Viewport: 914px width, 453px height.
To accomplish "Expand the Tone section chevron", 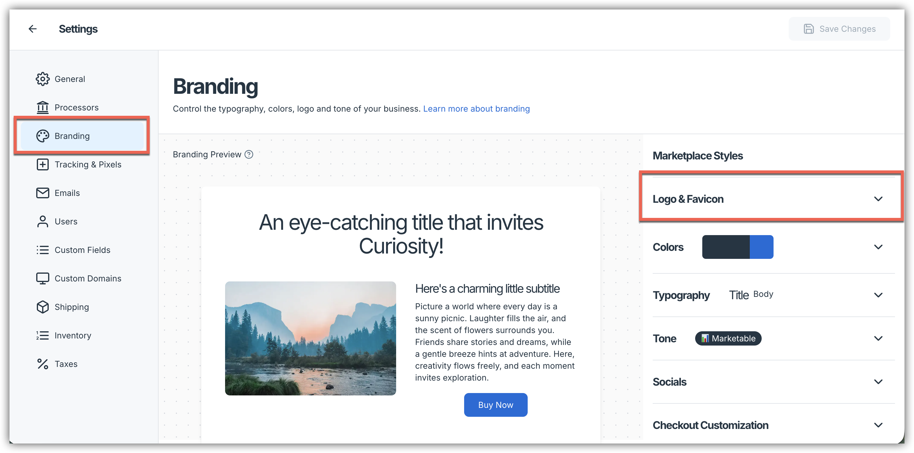I will tap(878, 338).
